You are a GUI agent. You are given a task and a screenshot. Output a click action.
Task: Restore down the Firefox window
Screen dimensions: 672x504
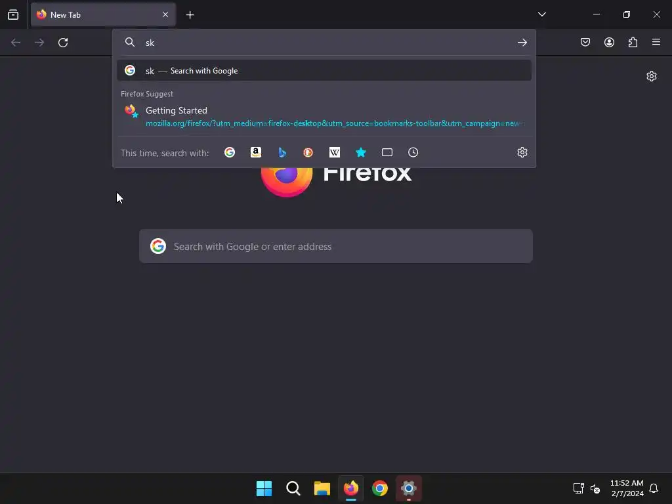click(x=627, y=14)
